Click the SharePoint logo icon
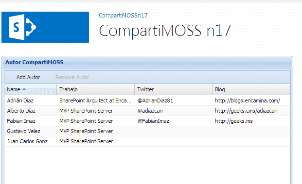The image size is (302, 184). pyautogui.click(x=45, y=27)
